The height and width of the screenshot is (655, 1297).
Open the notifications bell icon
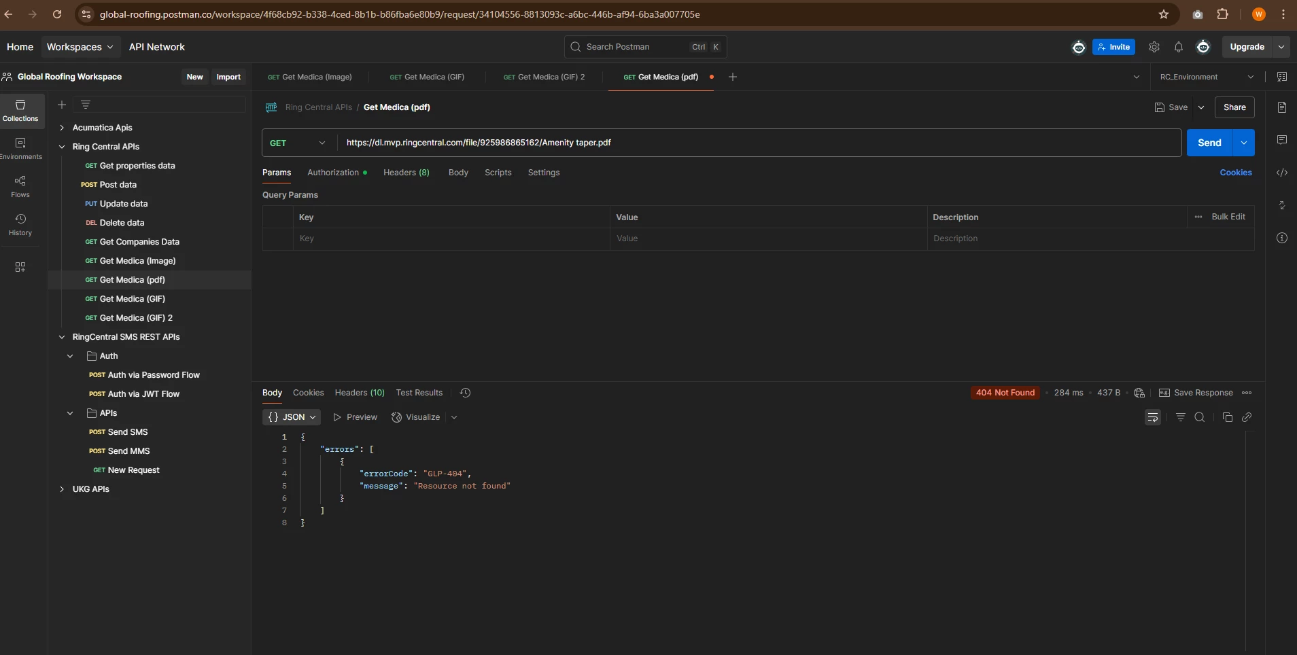1179,47
